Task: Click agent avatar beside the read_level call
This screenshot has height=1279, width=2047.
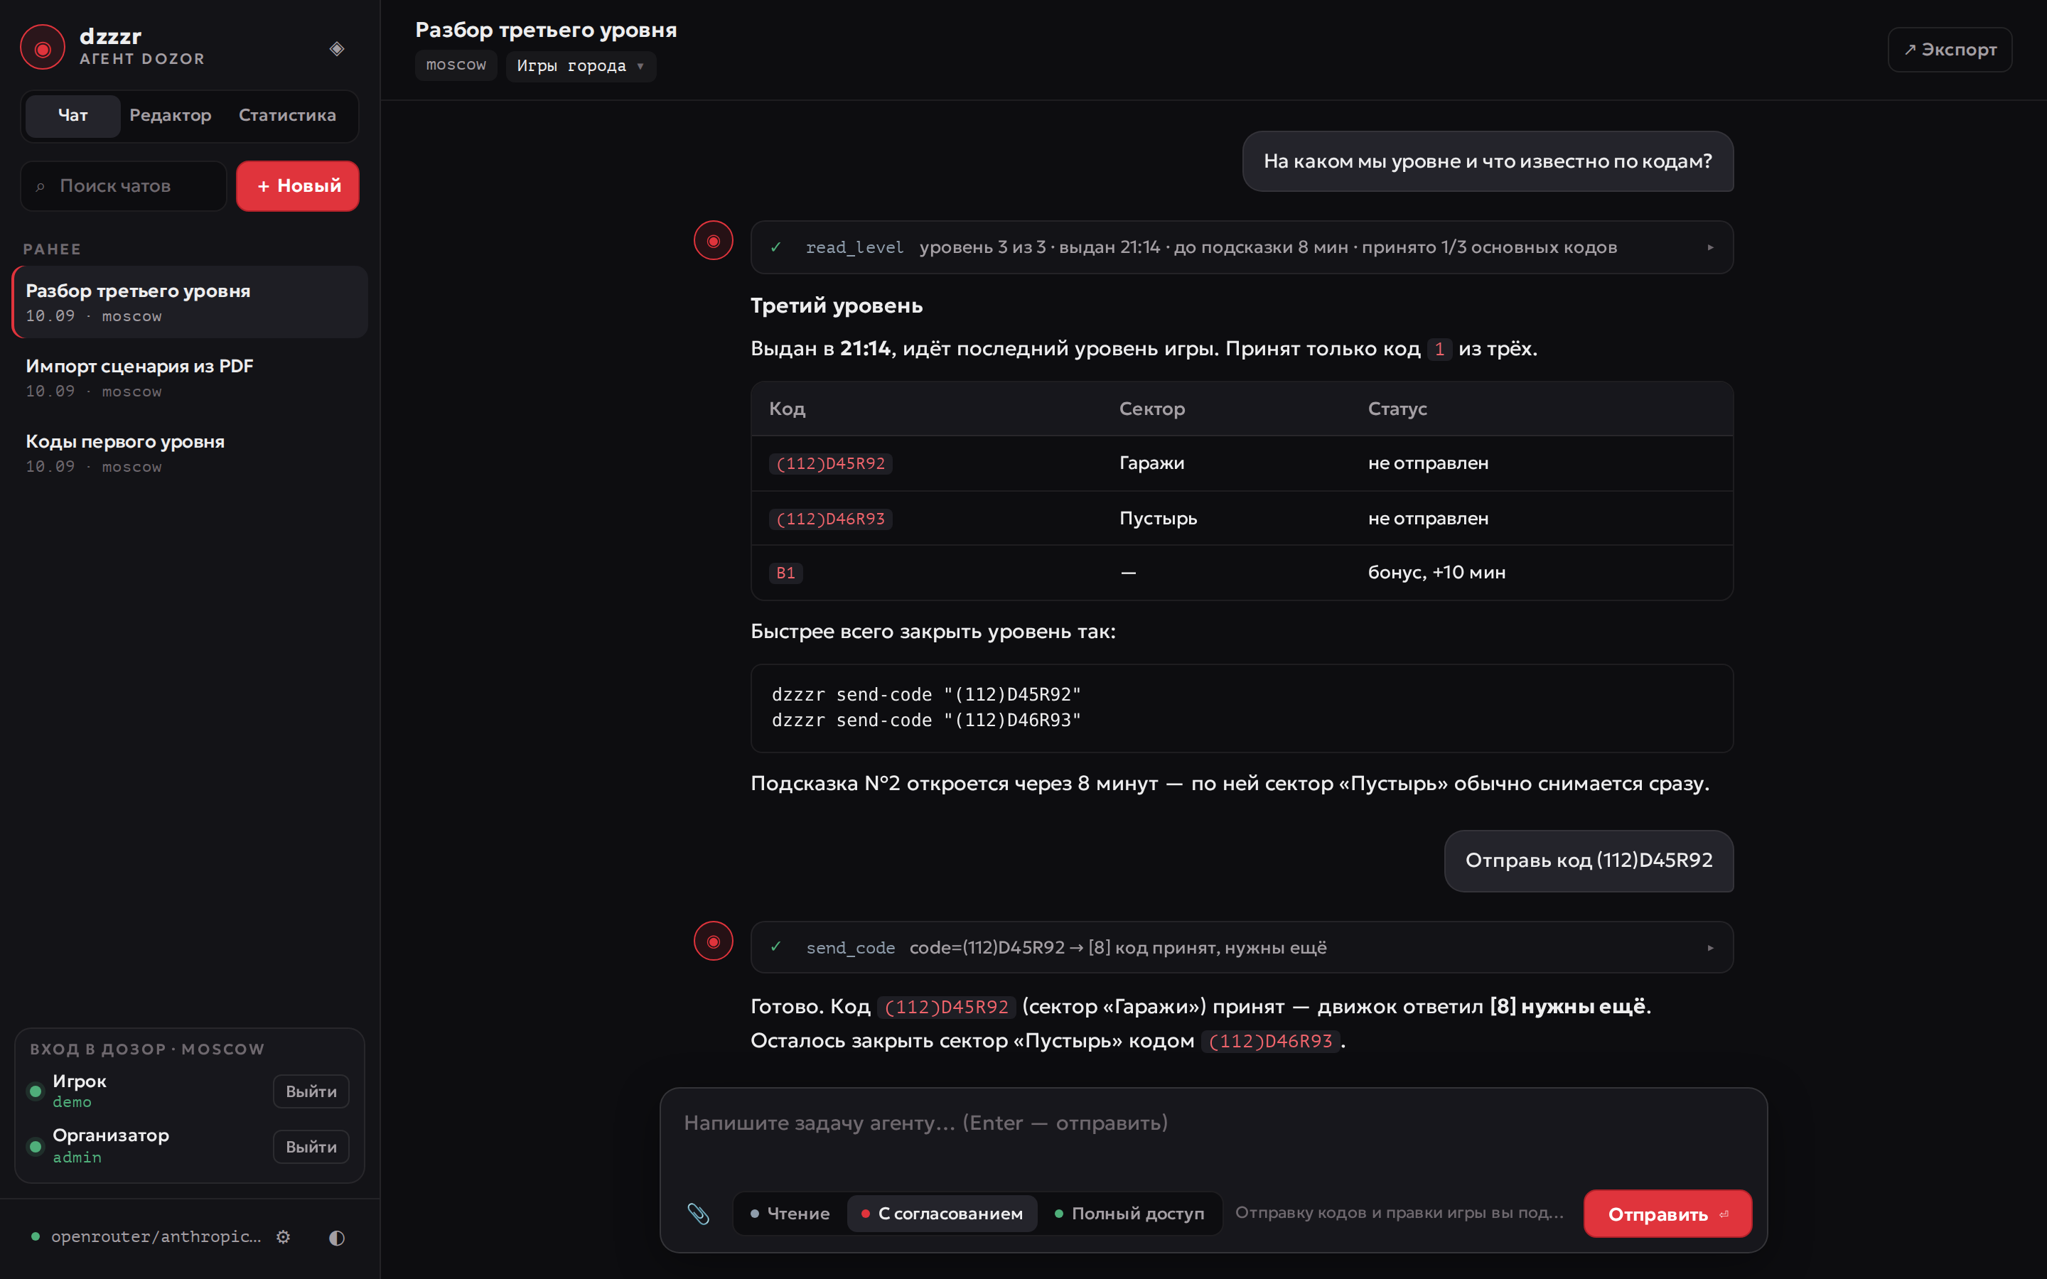Action: 713,241
